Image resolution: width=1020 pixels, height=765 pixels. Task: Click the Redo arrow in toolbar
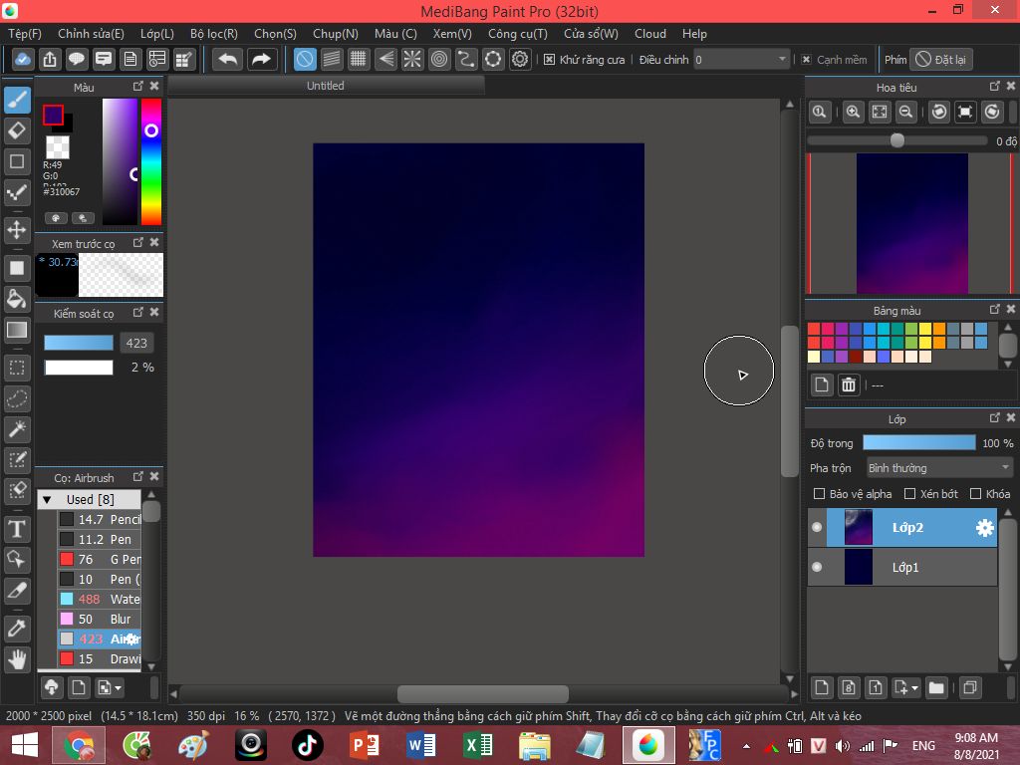262,59
